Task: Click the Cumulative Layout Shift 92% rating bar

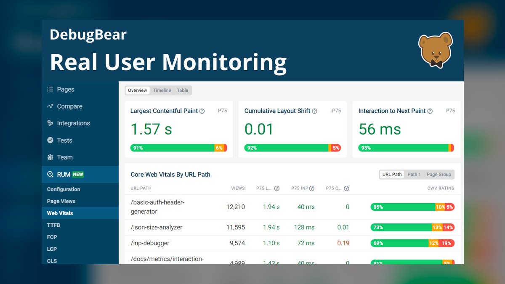Action: point(292,148)
